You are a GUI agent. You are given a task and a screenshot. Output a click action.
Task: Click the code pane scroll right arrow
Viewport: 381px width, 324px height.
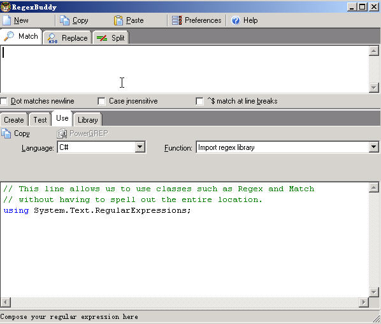pyautogui.click(x=364, y=302)
